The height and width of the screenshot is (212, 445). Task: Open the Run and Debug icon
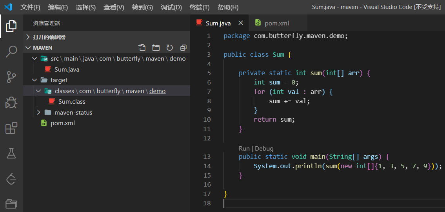pyautogui.click(x=11, y=102)
